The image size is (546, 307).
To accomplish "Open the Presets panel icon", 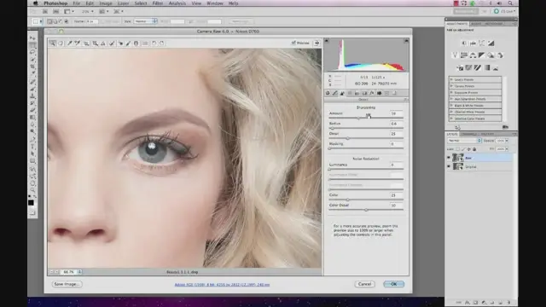I will [386, 93].
